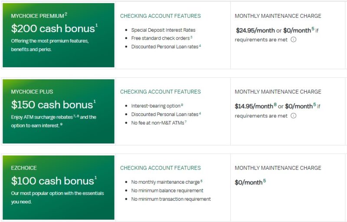
Task: Open footnote 6 after No monthly maintenance charge
Action: (x=201, y=181)
